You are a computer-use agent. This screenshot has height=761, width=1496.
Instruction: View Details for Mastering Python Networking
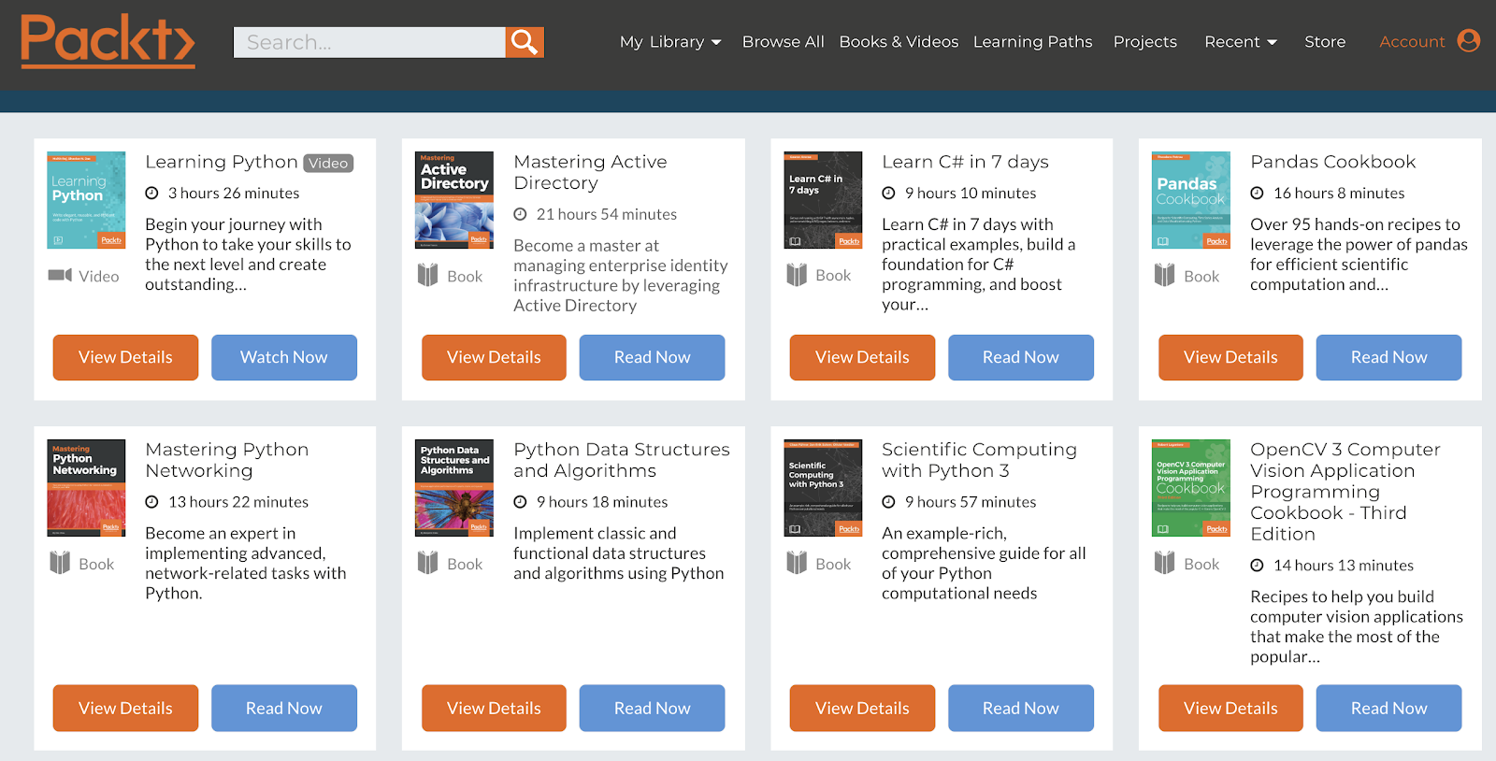point(125,708)
